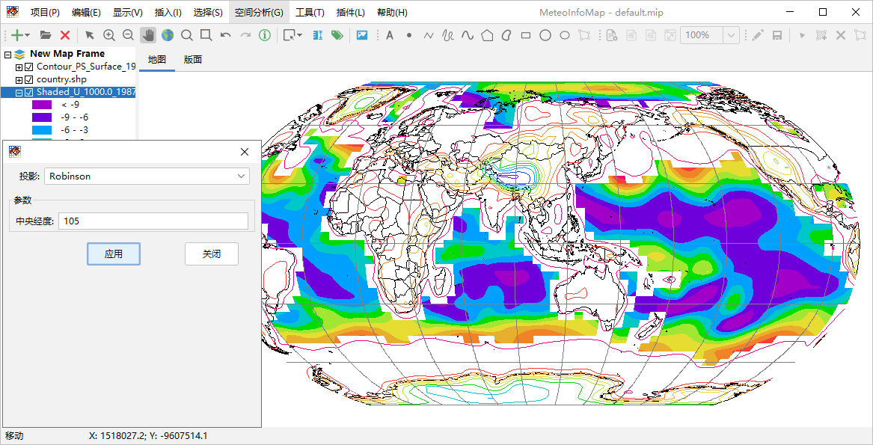Click the Zoom Out magnifier tool
Viewport: 873px width, 445px height.
click(128, 35)
